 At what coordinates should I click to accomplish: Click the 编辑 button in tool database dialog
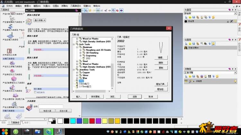point(161,57)
